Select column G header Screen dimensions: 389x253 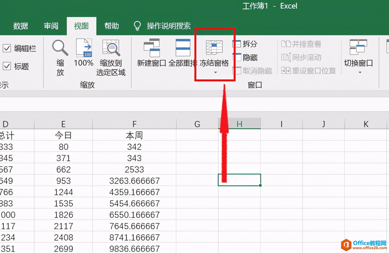[197, 124]
